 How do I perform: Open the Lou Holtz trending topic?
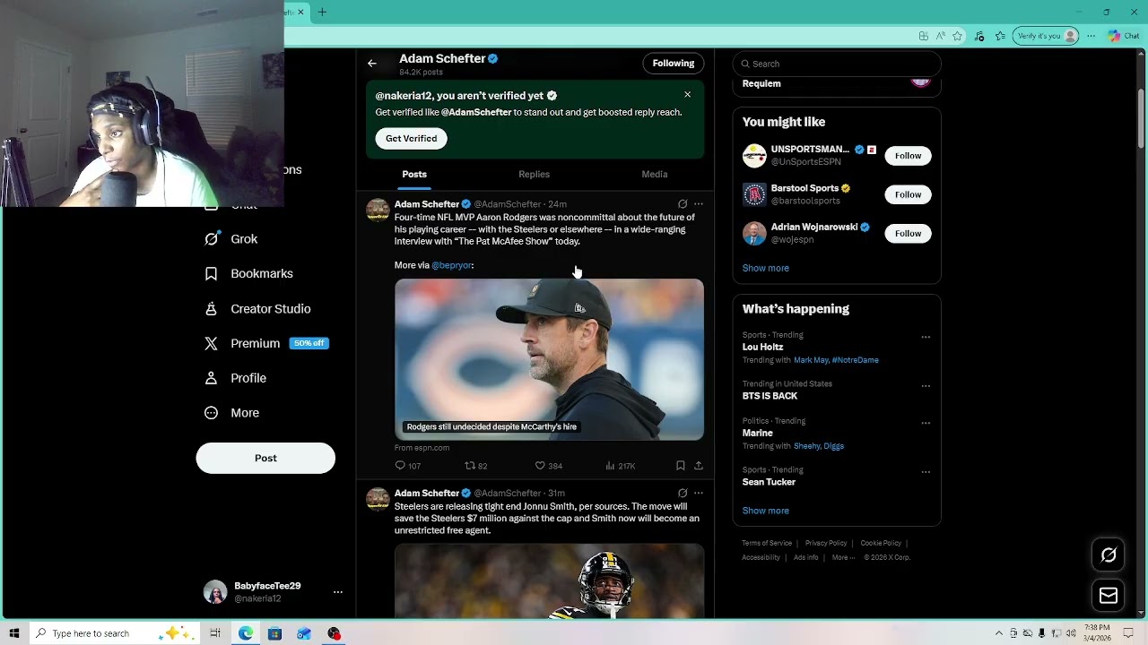[762, 347]
